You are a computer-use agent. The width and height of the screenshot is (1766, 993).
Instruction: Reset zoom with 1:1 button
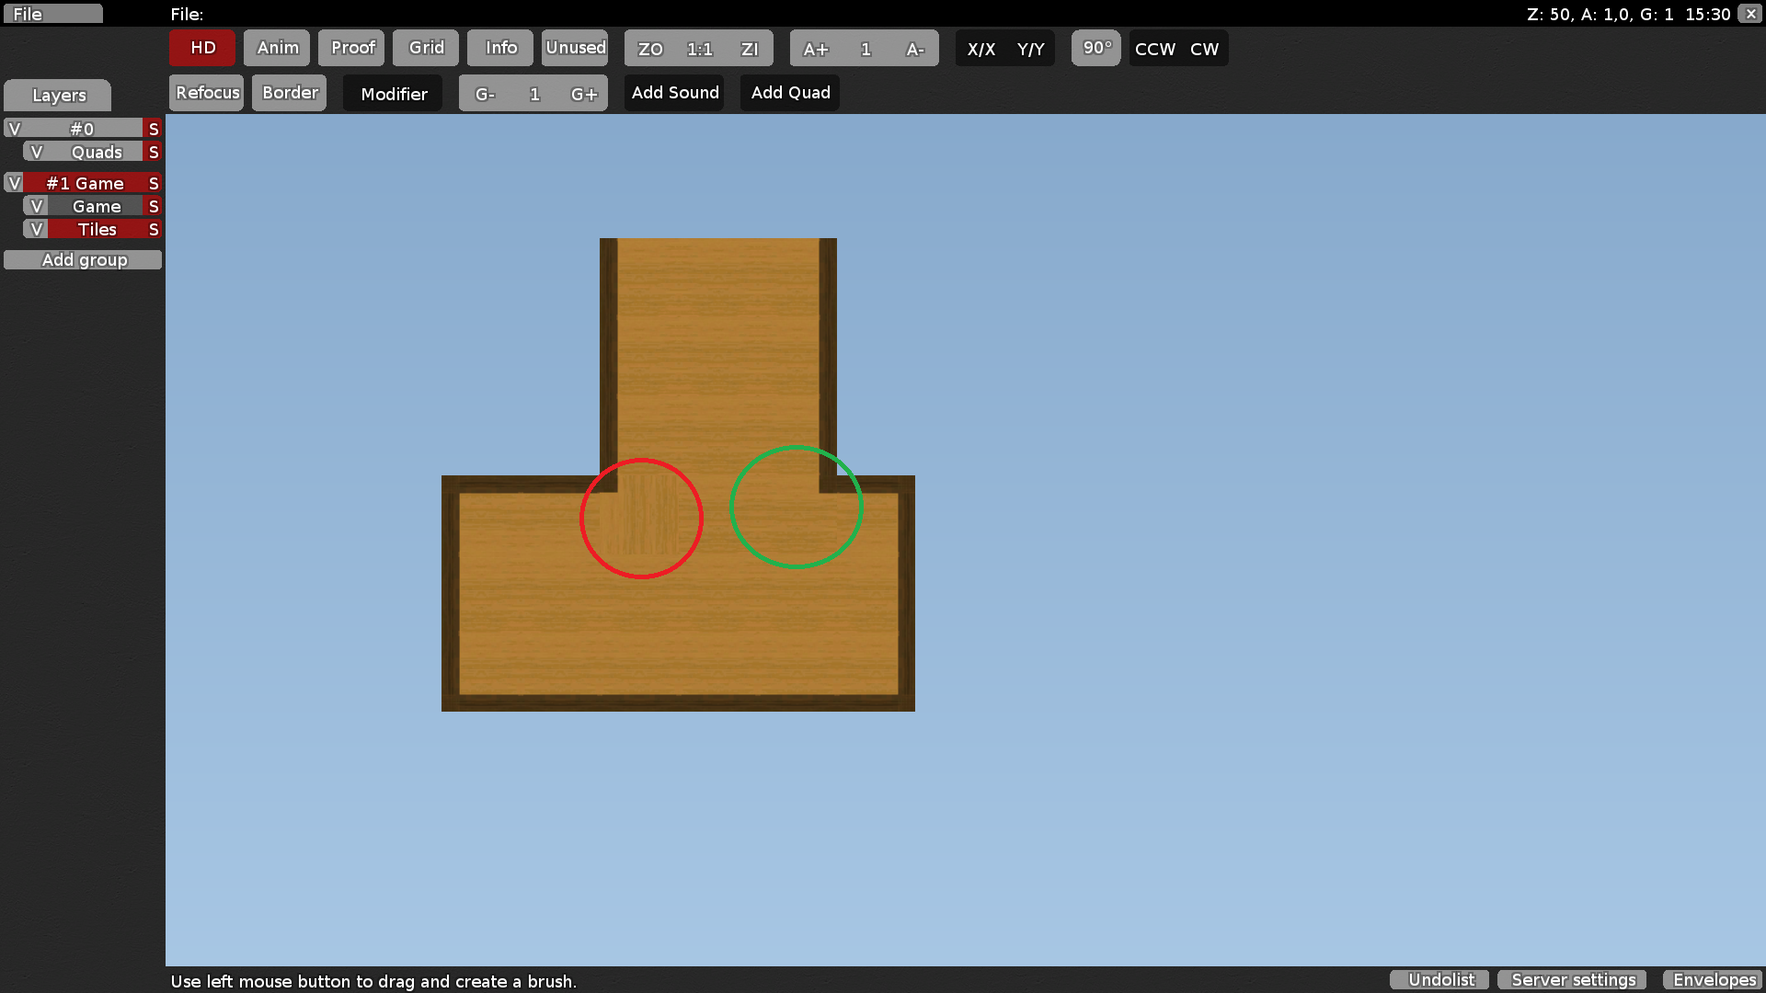(699, 49)
